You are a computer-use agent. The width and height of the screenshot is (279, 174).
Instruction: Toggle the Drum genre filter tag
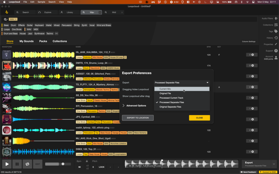coord(13,25)
